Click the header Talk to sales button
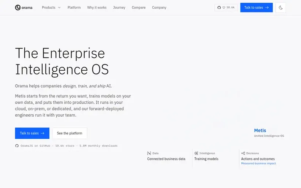The image size is (301, 188). coord(257,8)
